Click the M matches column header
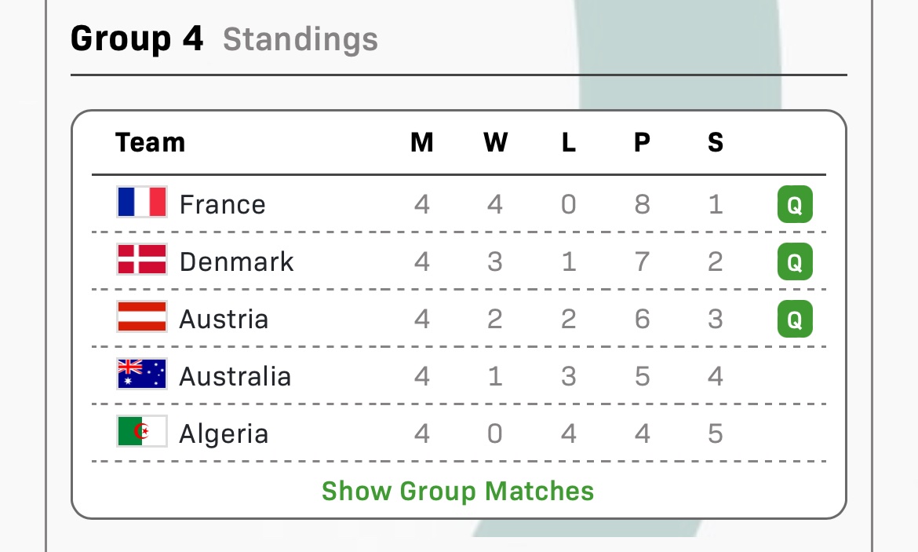This screenshot has width=918, height=552. coord(422,143)
